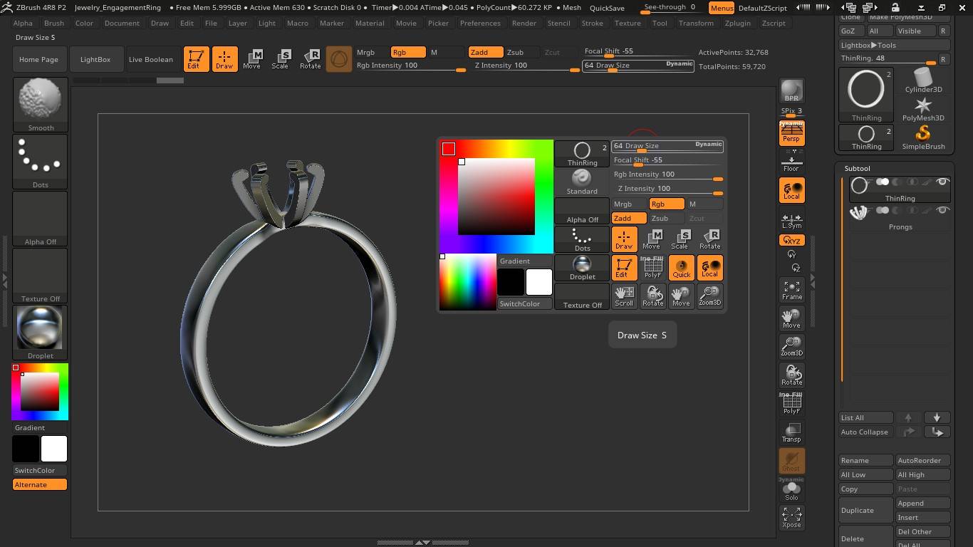This screenshot has height=547, width=973.
Task: Toggle visibility eye of Prongs subtool
Action: point(942,210)
